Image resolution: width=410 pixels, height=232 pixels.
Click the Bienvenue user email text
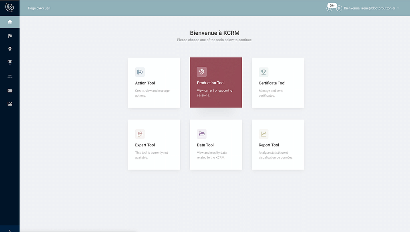[369, 8]
